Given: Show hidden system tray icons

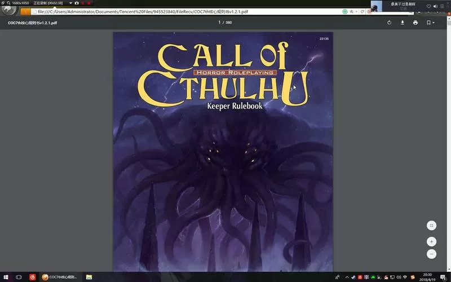Looking at the screenshot, I should click(347, 277).
